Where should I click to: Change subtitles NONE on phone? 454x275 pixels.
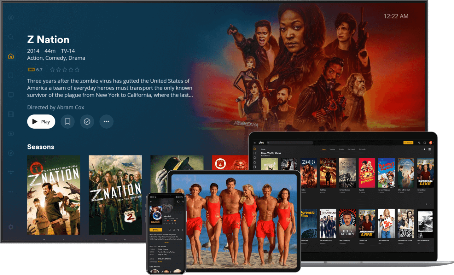tap(160, 262)
